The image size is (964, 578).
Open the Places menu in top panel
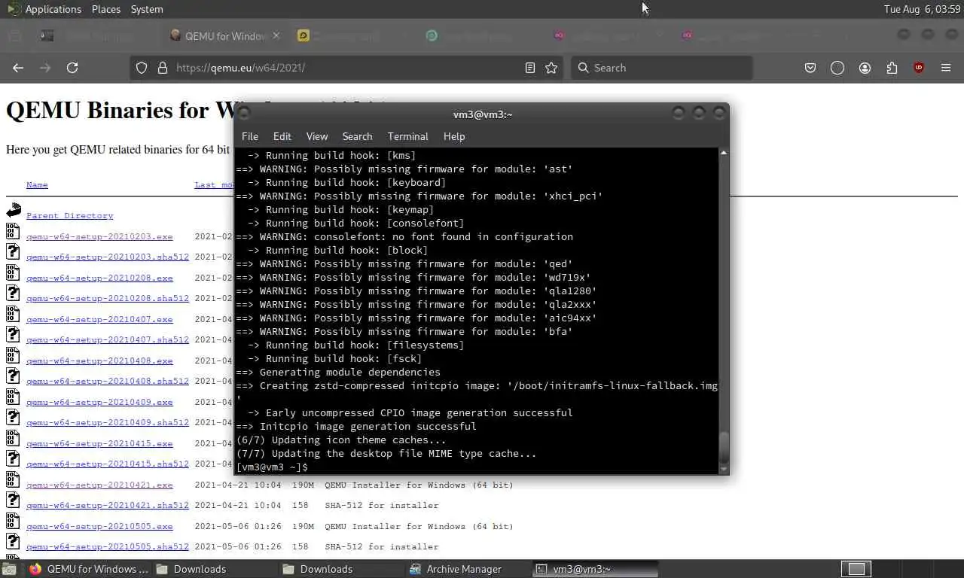click(x=106, y=9)
